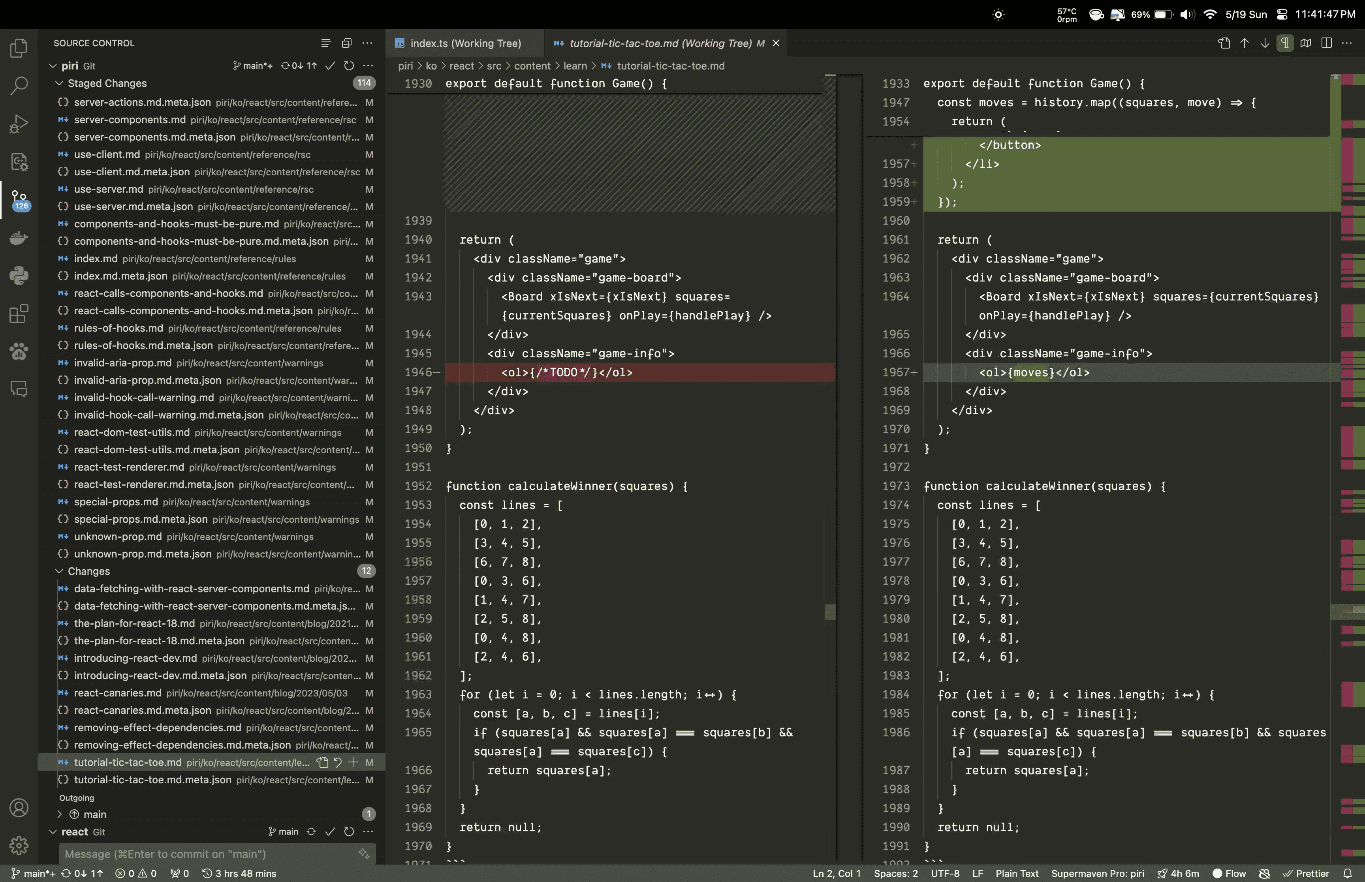Expand the Outgoing main item
The image size is (1365, 882).
pos(60,814)
